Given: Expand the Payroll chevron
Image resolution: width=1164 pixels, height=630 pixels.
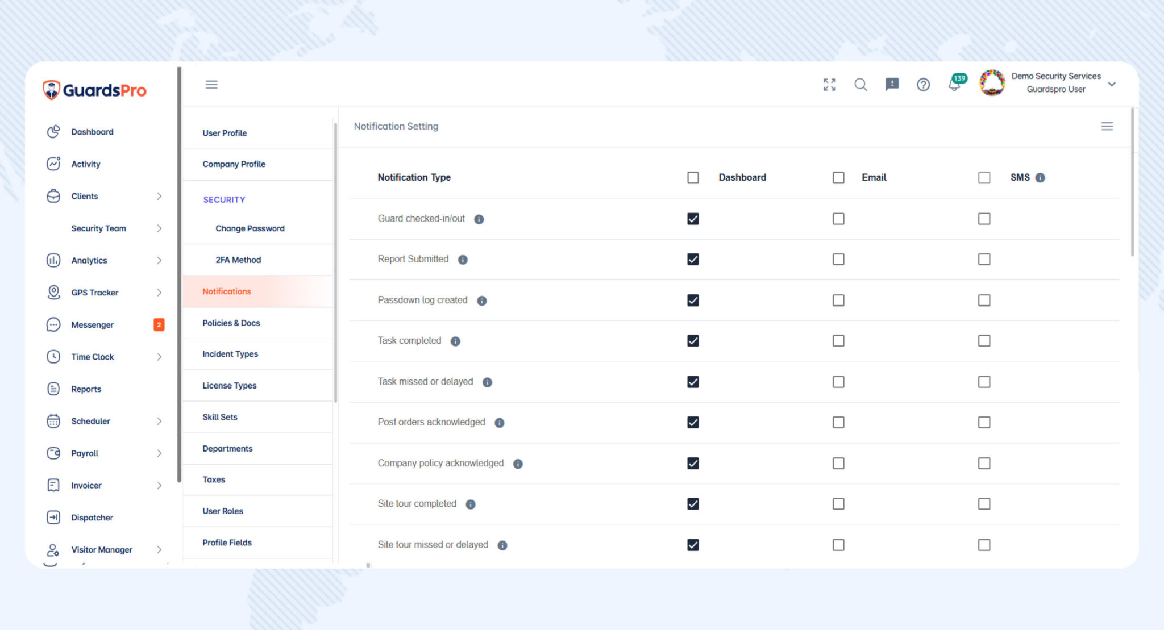Looking at the screenshot, I should tap(159, 453).
